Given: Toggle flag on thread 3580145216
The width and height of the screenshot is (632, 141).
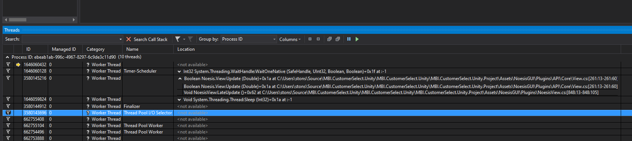Looking at the screenshot, I should coord(8,78).
